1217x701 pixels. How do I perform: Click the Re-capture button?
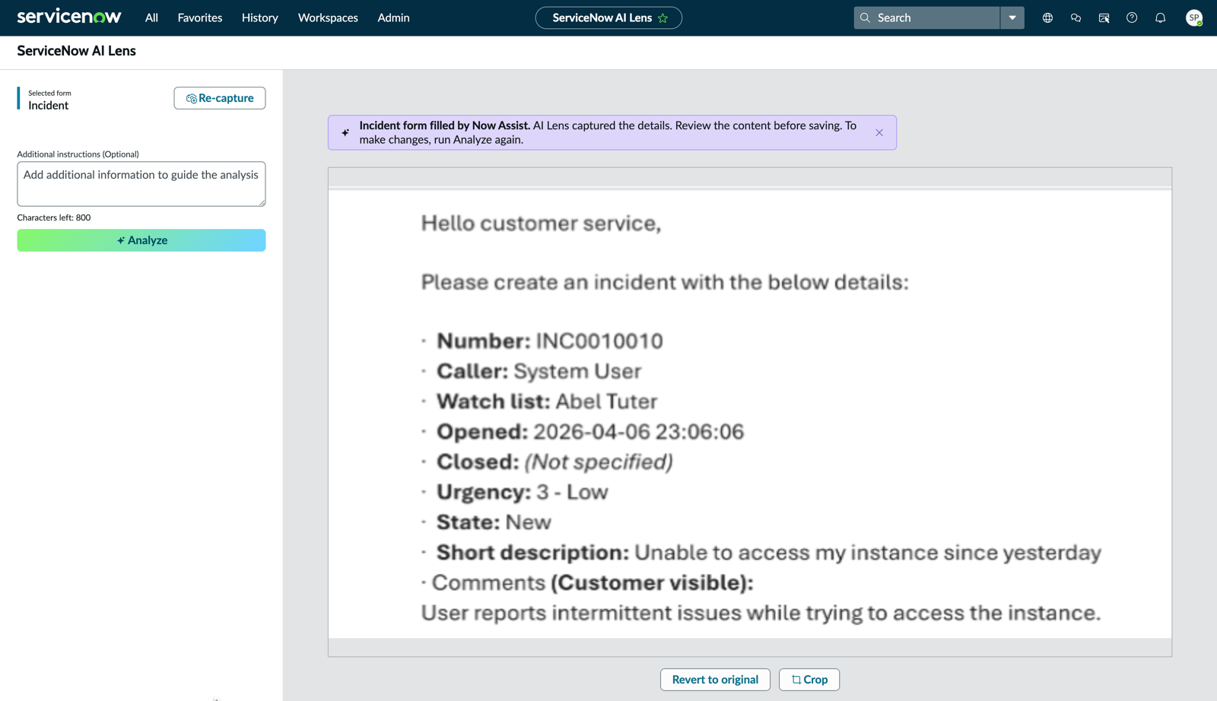(x=220, y=98)
